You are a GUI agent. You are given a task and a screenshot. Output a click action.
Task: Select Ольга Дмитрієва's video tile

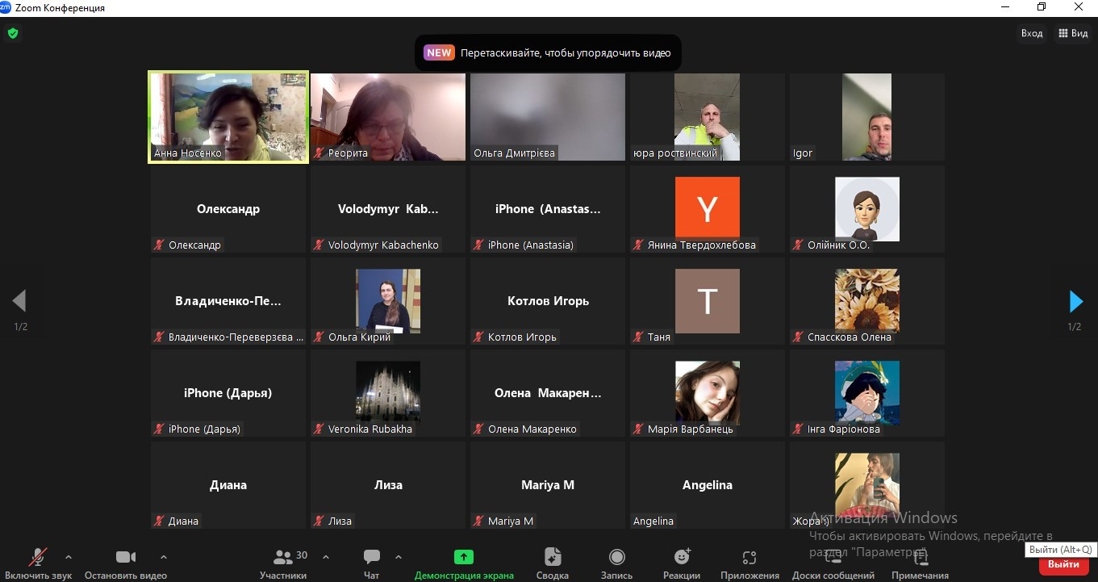[x=548, y=117]
